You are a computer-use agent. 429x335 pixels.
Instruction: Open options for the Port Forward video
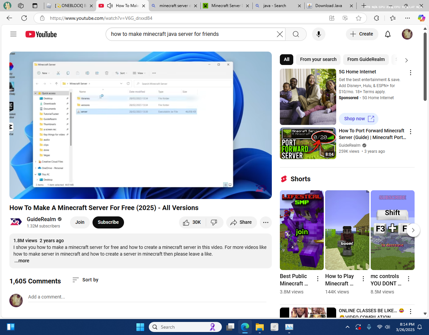411,132
